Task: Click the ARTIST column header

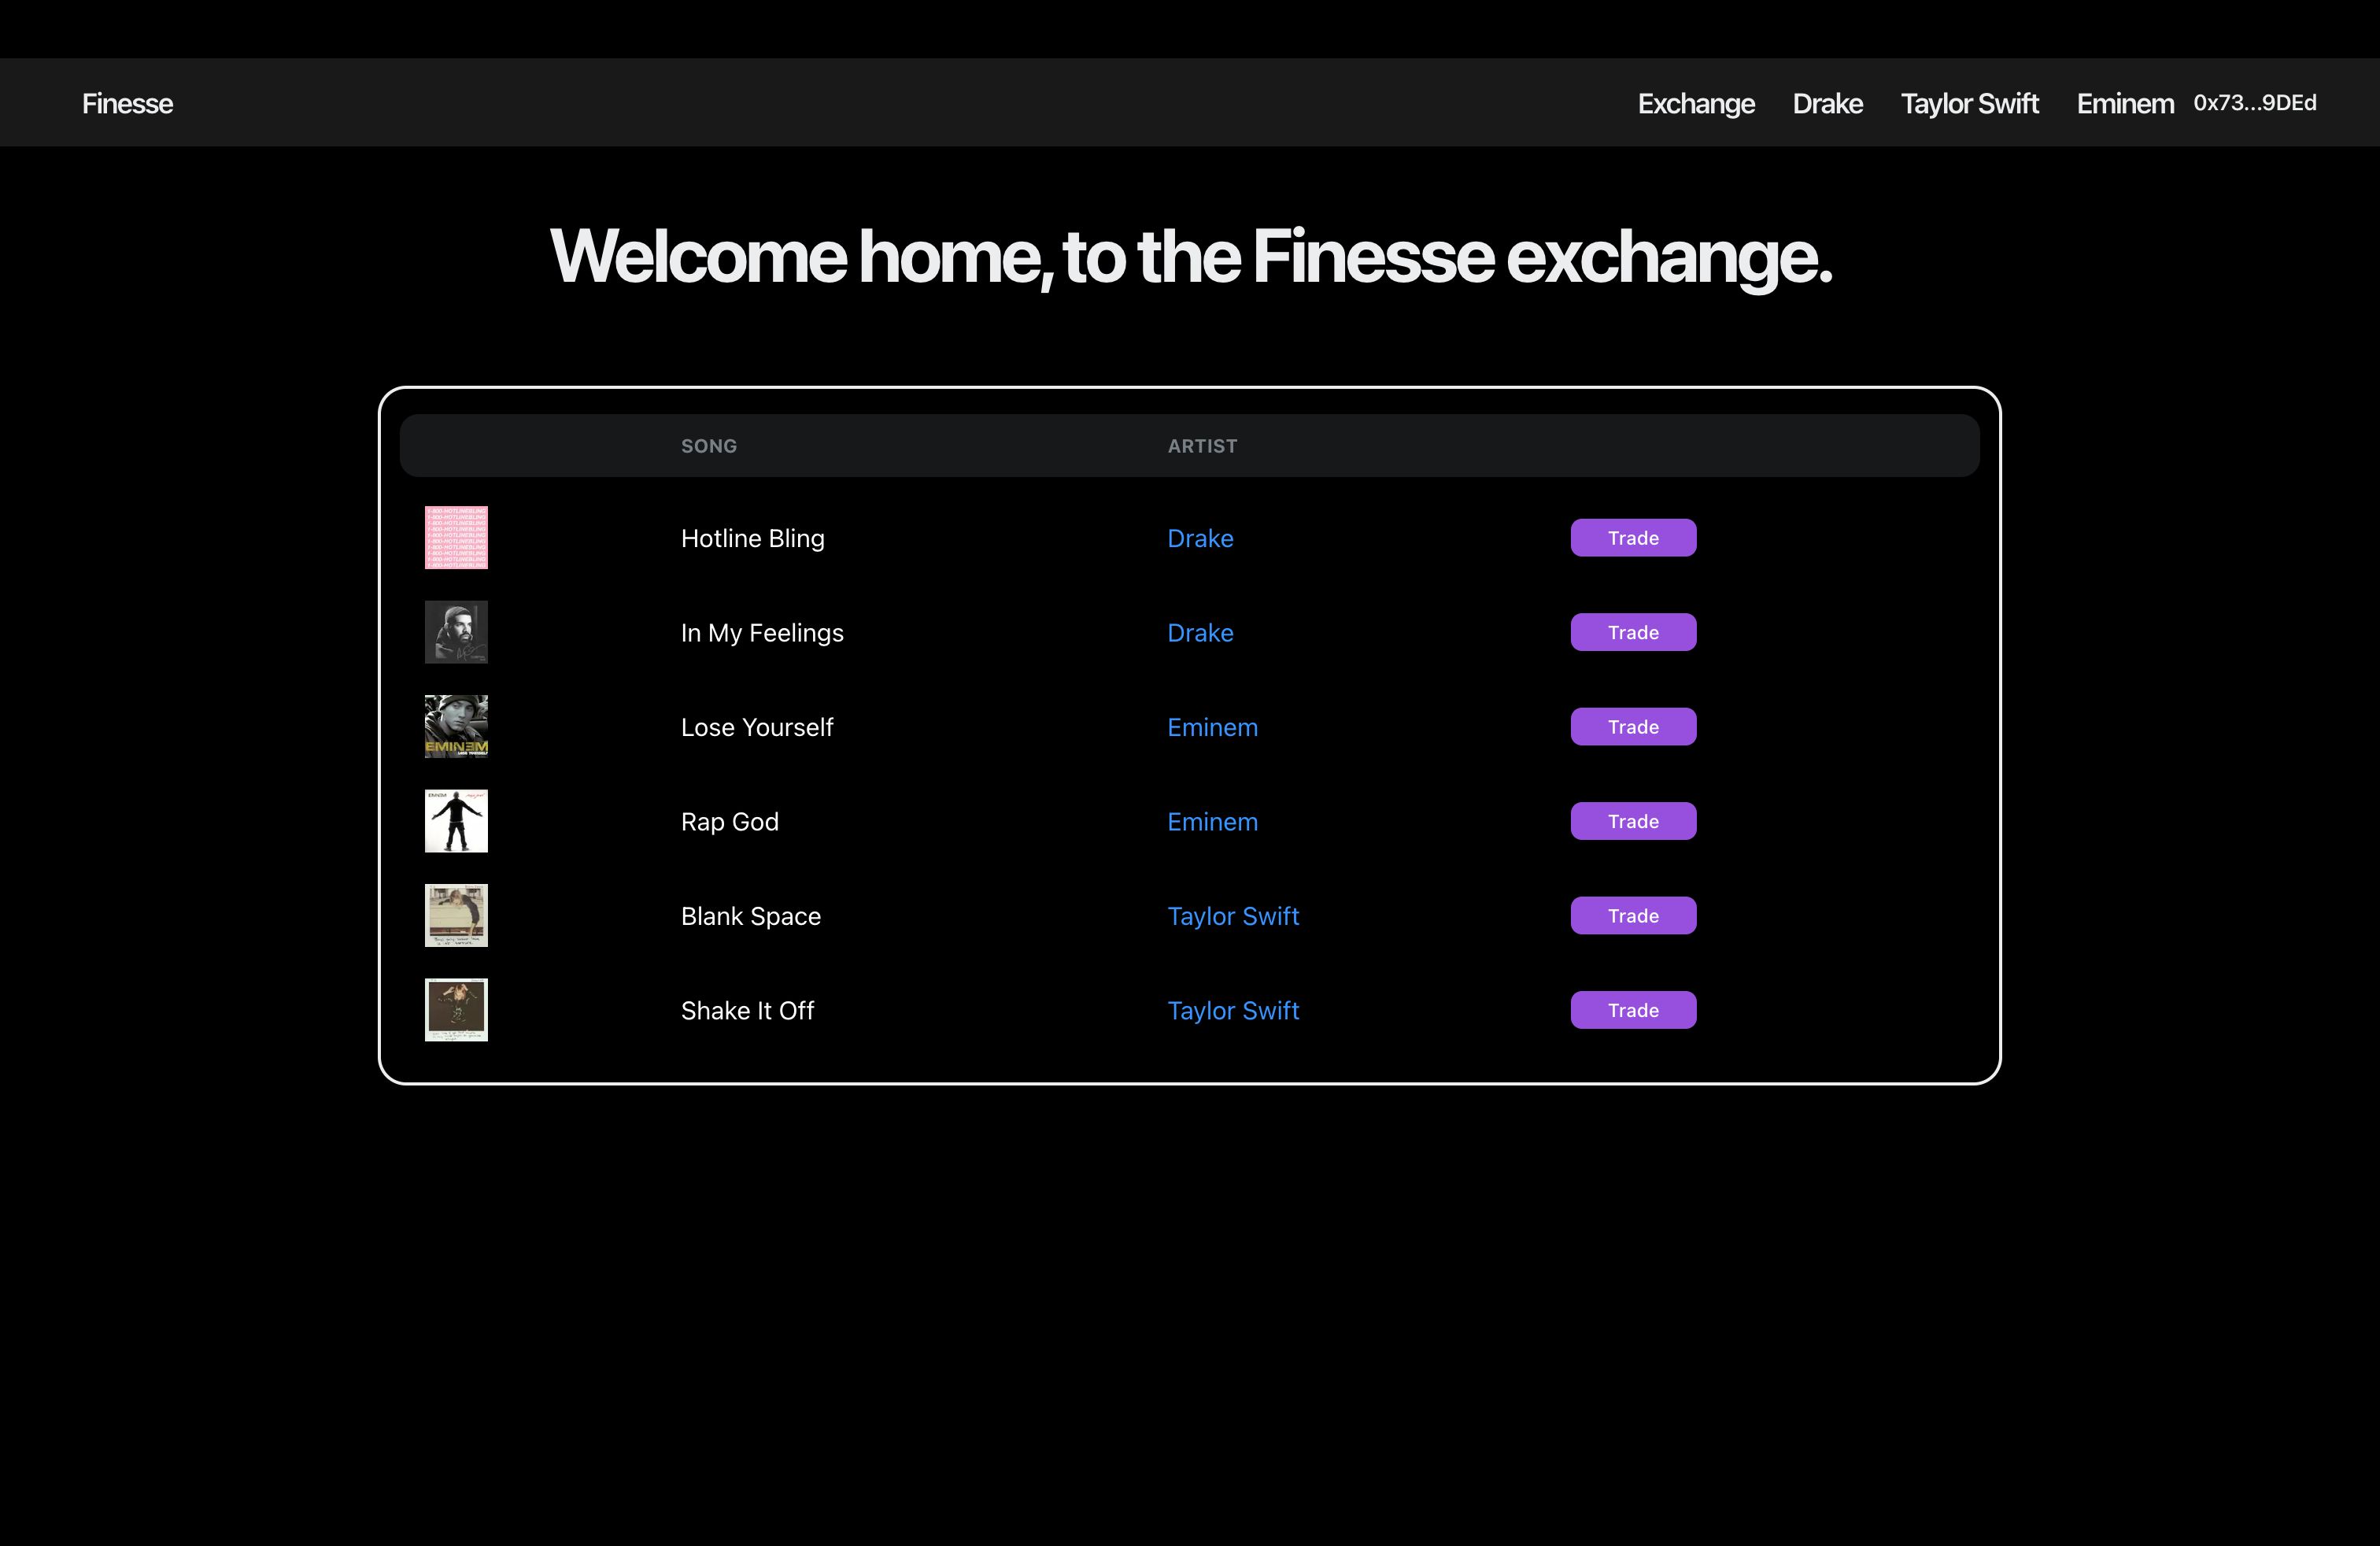Action: point(1202,446)
